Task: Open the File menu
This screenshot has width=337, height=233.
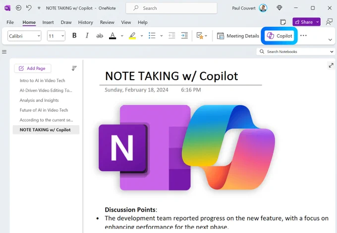Action: pos(10,22)
